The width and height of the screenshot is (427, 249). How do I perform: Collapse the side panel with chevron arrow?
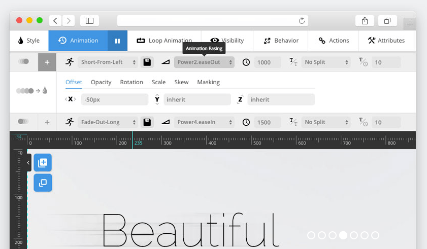point(28,163)
